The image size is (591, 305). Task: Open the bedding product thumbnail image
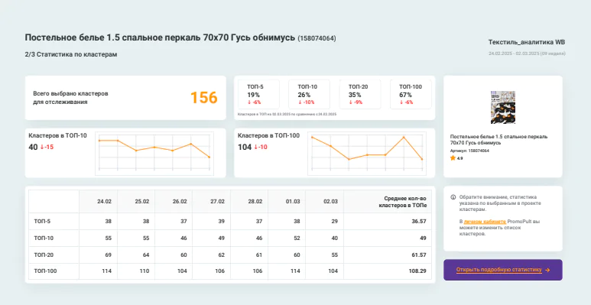503,108
